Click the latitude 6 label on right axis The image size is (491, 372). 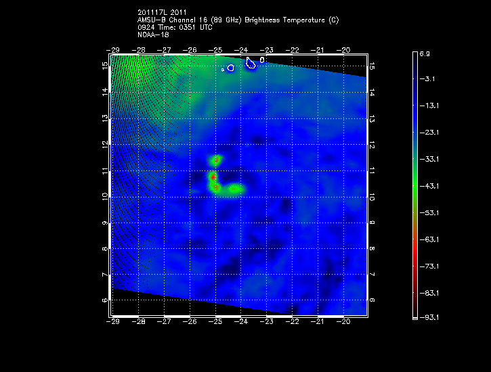click(373, 300)
